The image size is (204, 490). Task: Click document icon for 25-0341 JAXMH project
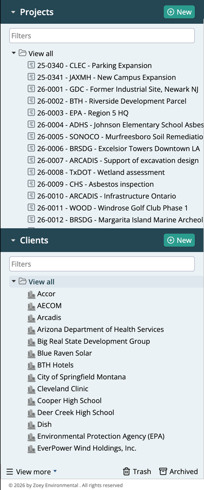(x=31, y=77)
